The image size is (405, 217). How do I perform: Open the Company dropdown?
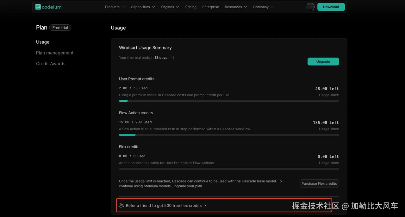[x=263, y=7]
